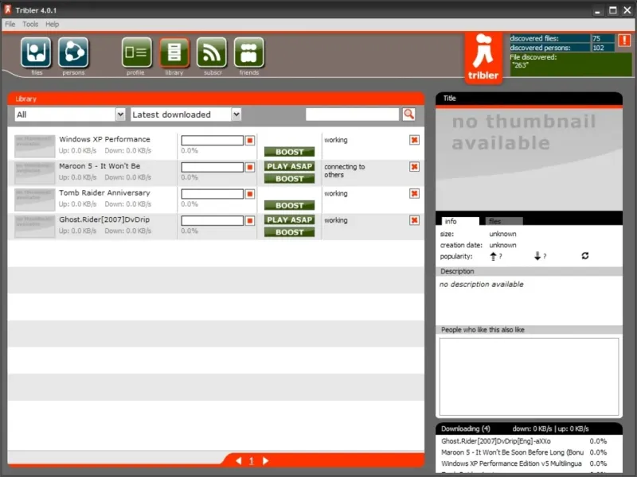
Task: Open the subscr RSS feed icon
Action: coord(212,52)
